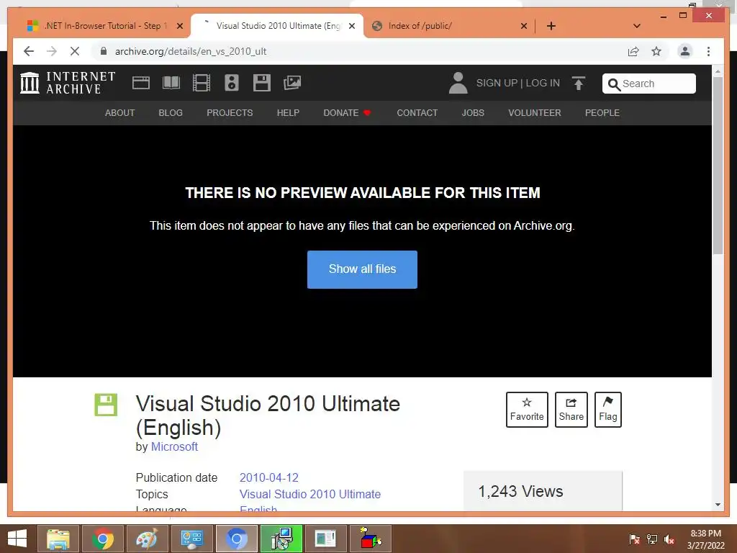Click SIGN UP link

point(497,84)
